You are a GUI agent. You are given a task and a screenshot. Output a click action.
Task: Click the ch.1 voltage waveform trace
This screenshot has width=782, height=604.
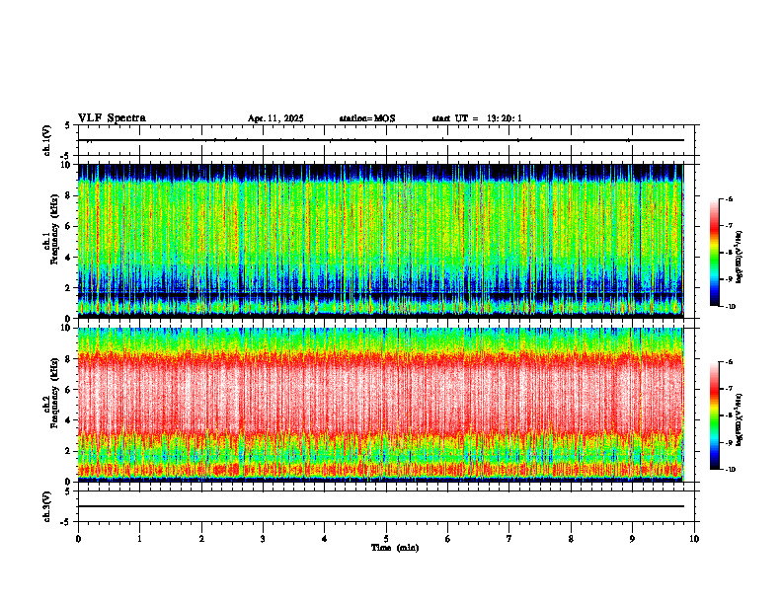tap(381, 140)
